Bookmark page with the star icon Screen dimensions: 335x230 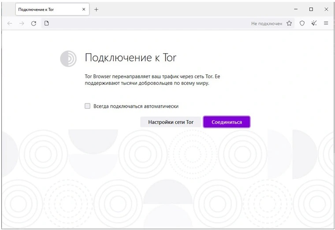click(289, 23)
